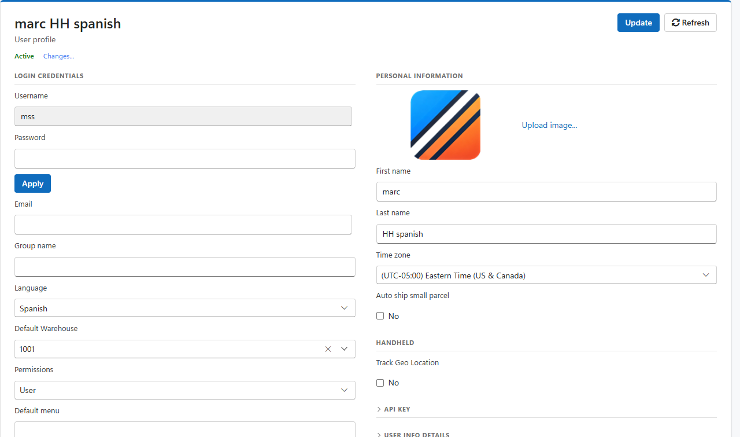The width and height of the screenshot is (740, 437).
Task: Open the Default Warehouse dropdown arrow
Action: point(345,349)
